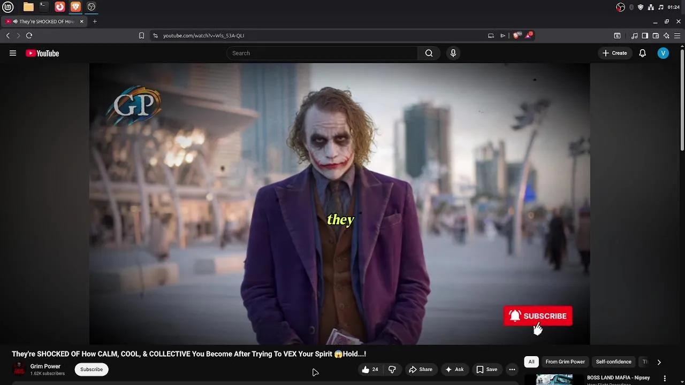Open more actions three-dot menu
This screenshot has height=385, width=685.
512,369
